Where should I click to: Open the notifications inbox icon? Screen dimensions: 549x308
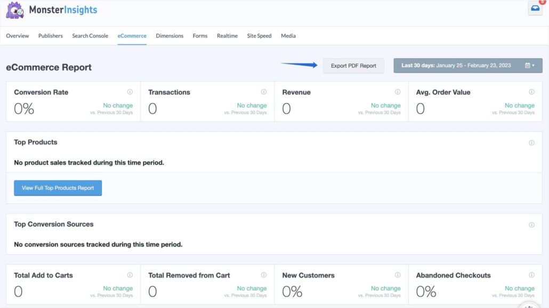pos(535,8)
